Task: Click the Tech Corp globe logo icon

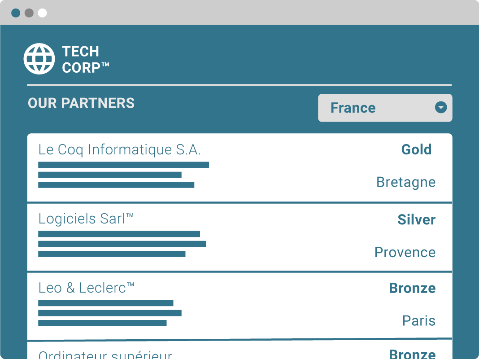Action: (x=39, y=59)
